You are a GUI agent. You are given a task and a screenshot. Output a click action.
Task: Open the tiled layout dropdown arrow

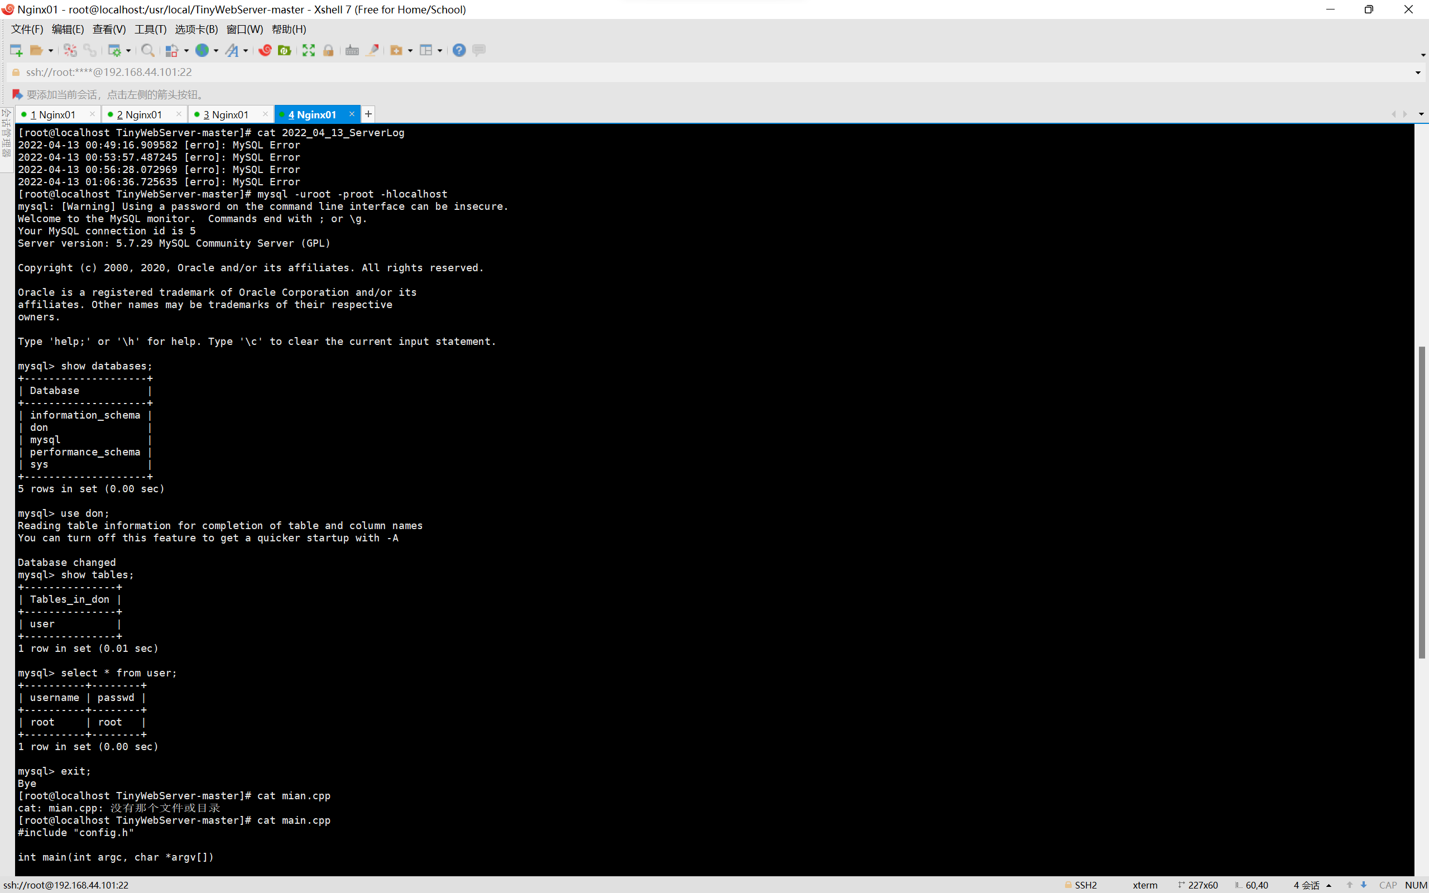439,50
